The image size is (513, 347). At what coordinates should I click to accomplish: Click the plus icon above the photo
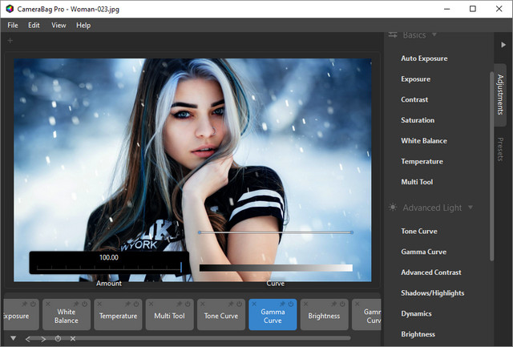click(x=10, y=40)
